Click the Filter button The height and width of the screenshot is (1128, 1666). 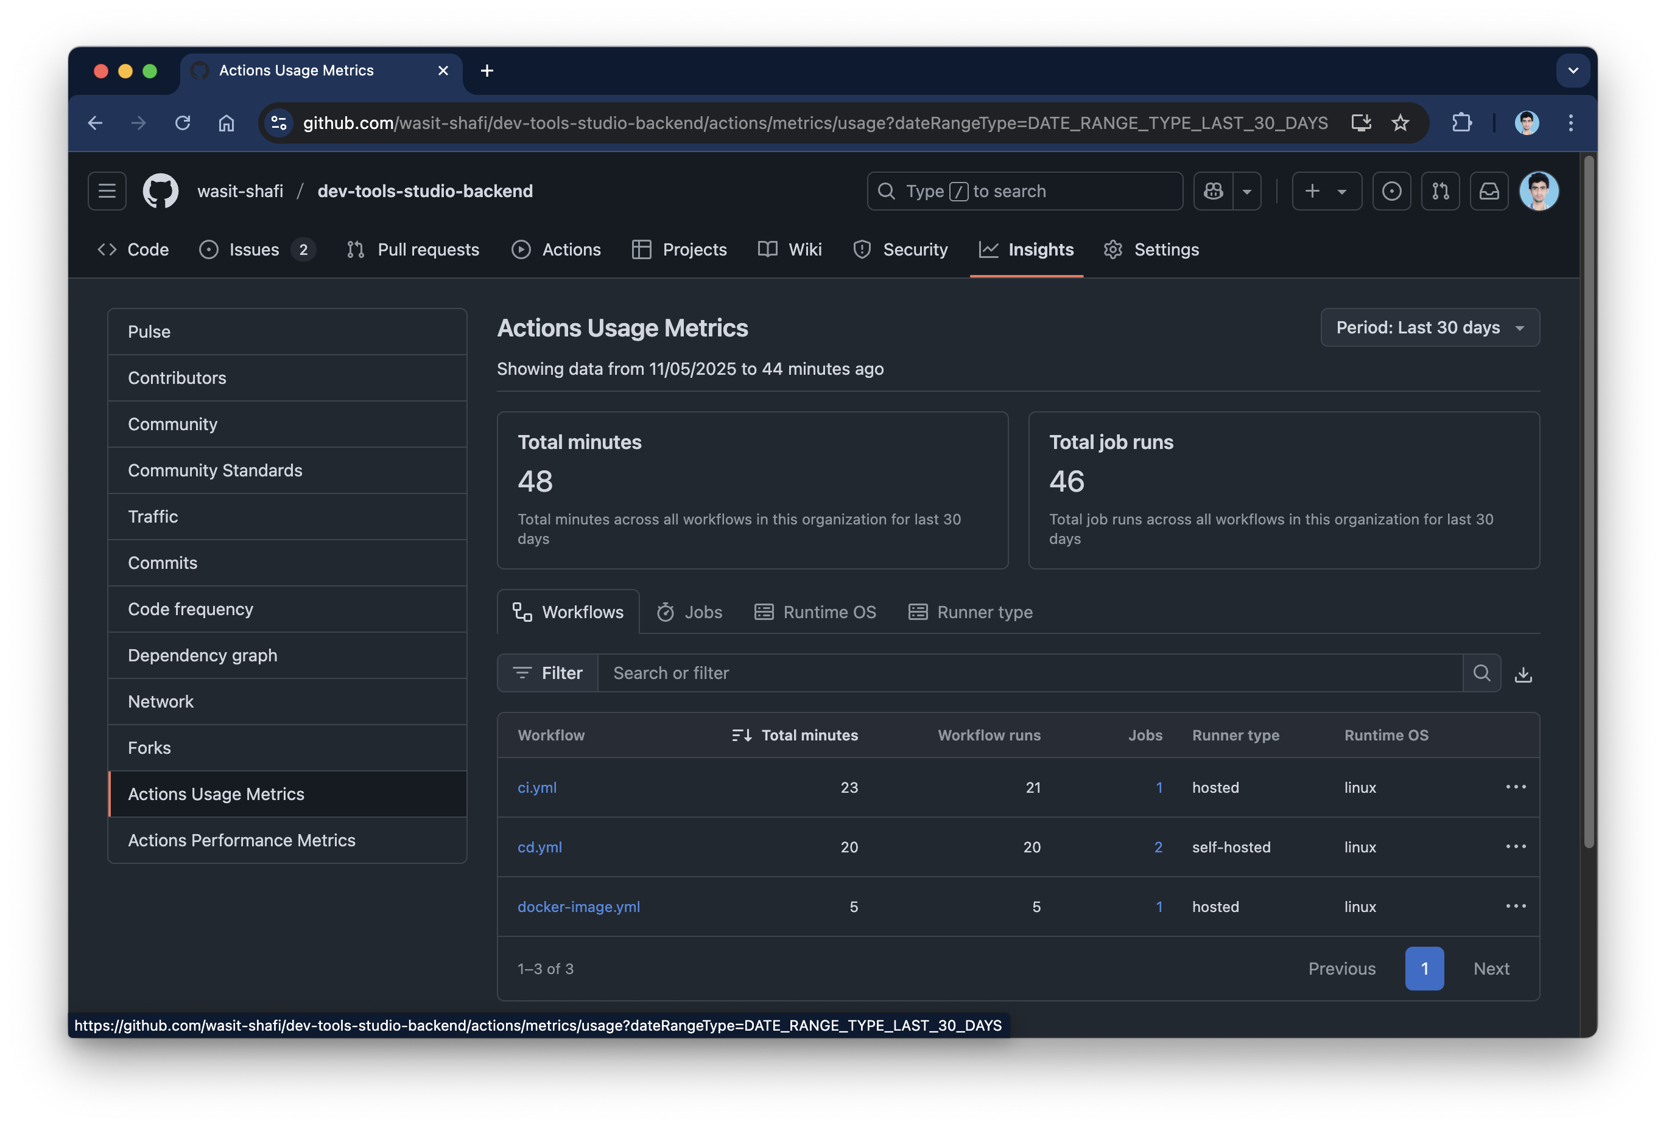tap(547, 674)
